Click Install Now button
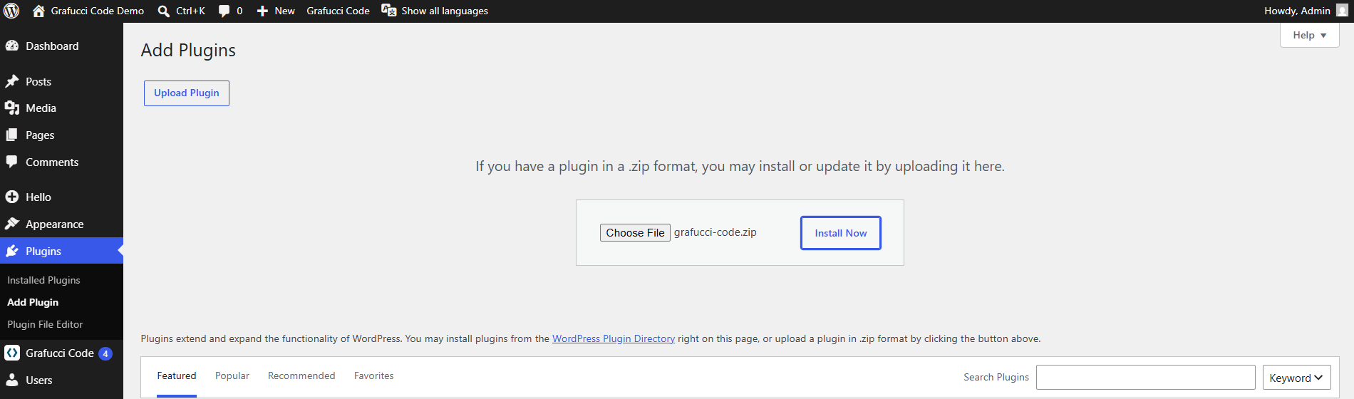Viewport: 1354px width, 399px height. point(841,233)
